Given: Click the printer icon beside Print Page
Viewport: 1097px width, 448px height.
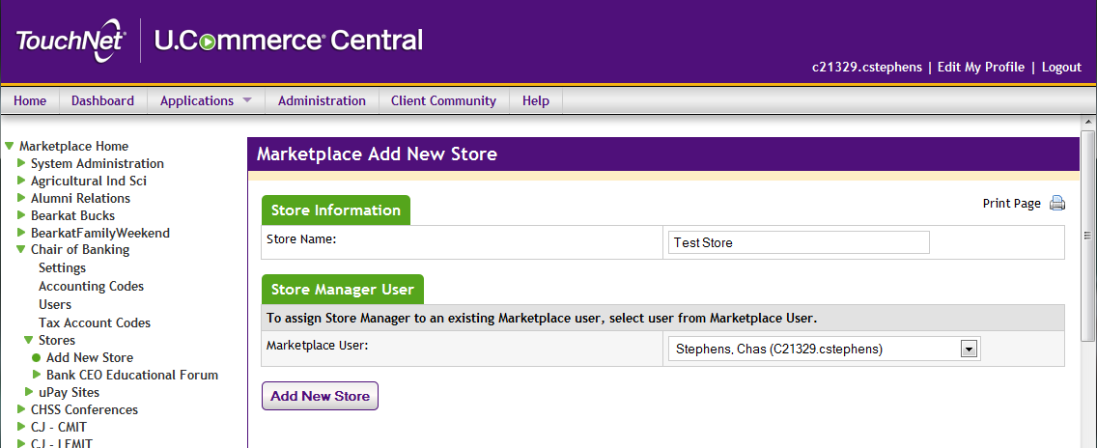Looking at the screenshot, I should coord(1057,204).
